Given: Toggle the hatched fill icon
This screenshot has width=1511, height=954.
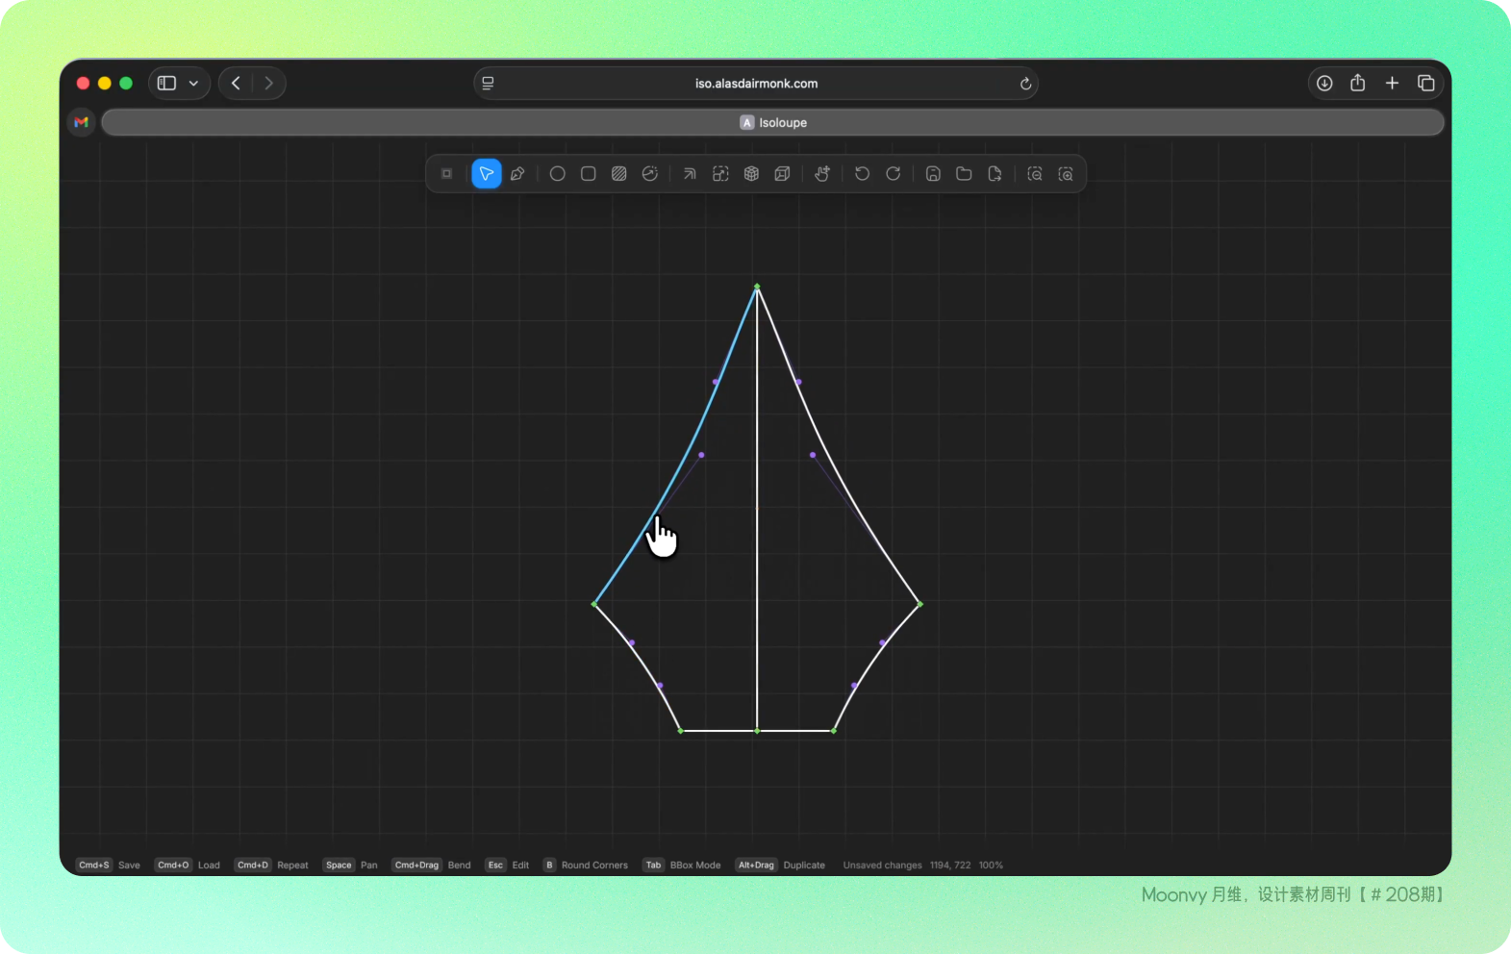Looking at the screenshot, I should 619,174.
